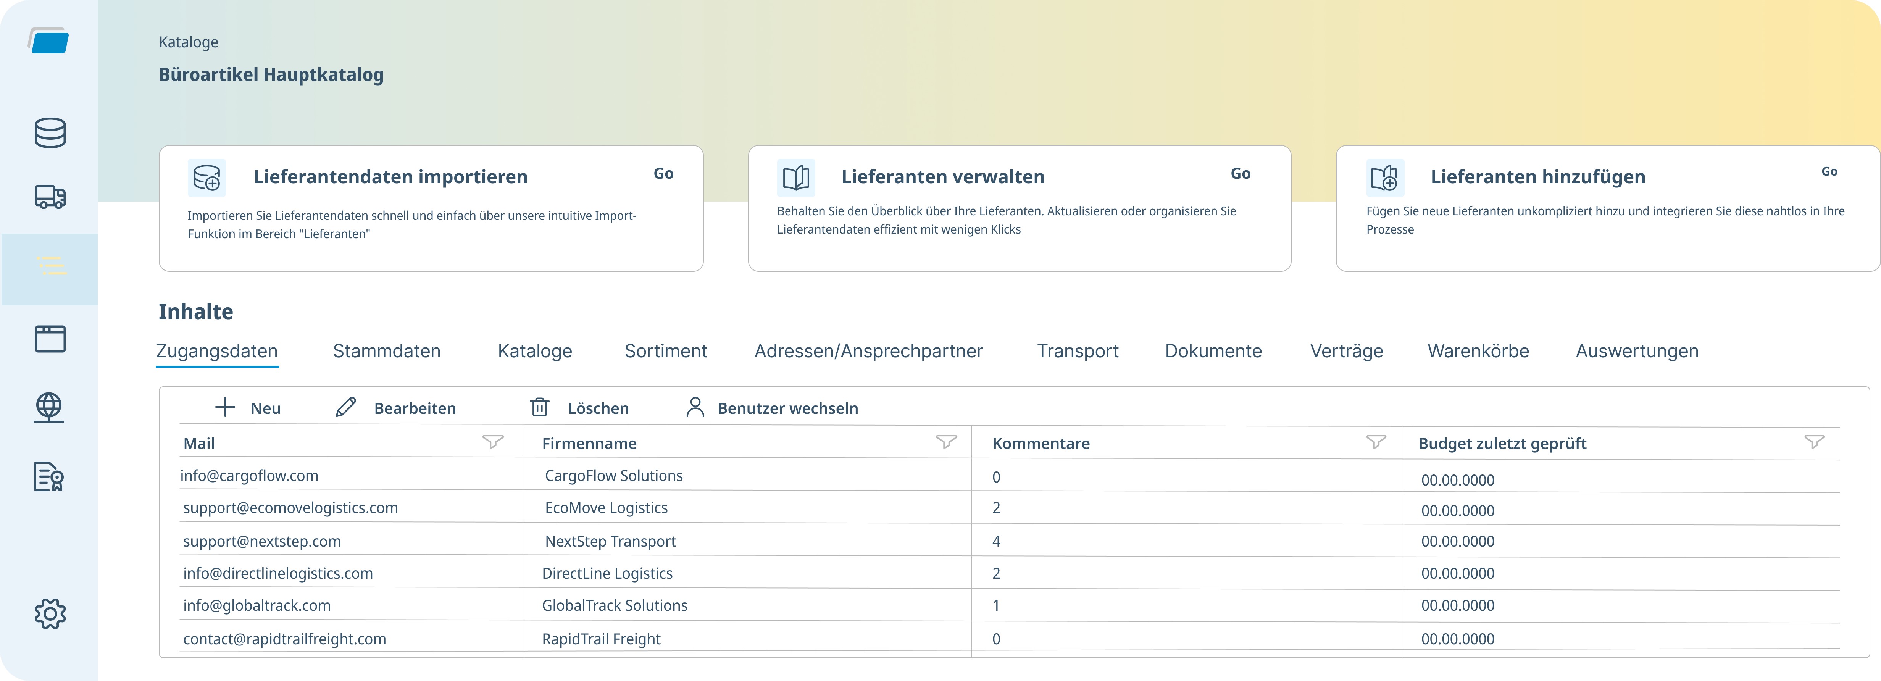Click budget date 00.00.0000 in CargoFlow Solutions row

(x=1457, y=480)
